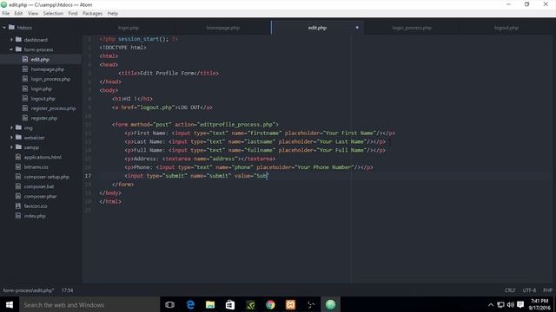Open homepage.php from the tree view
The width and height of the screenshot is (556, 312).
click(x=48, y=69)
